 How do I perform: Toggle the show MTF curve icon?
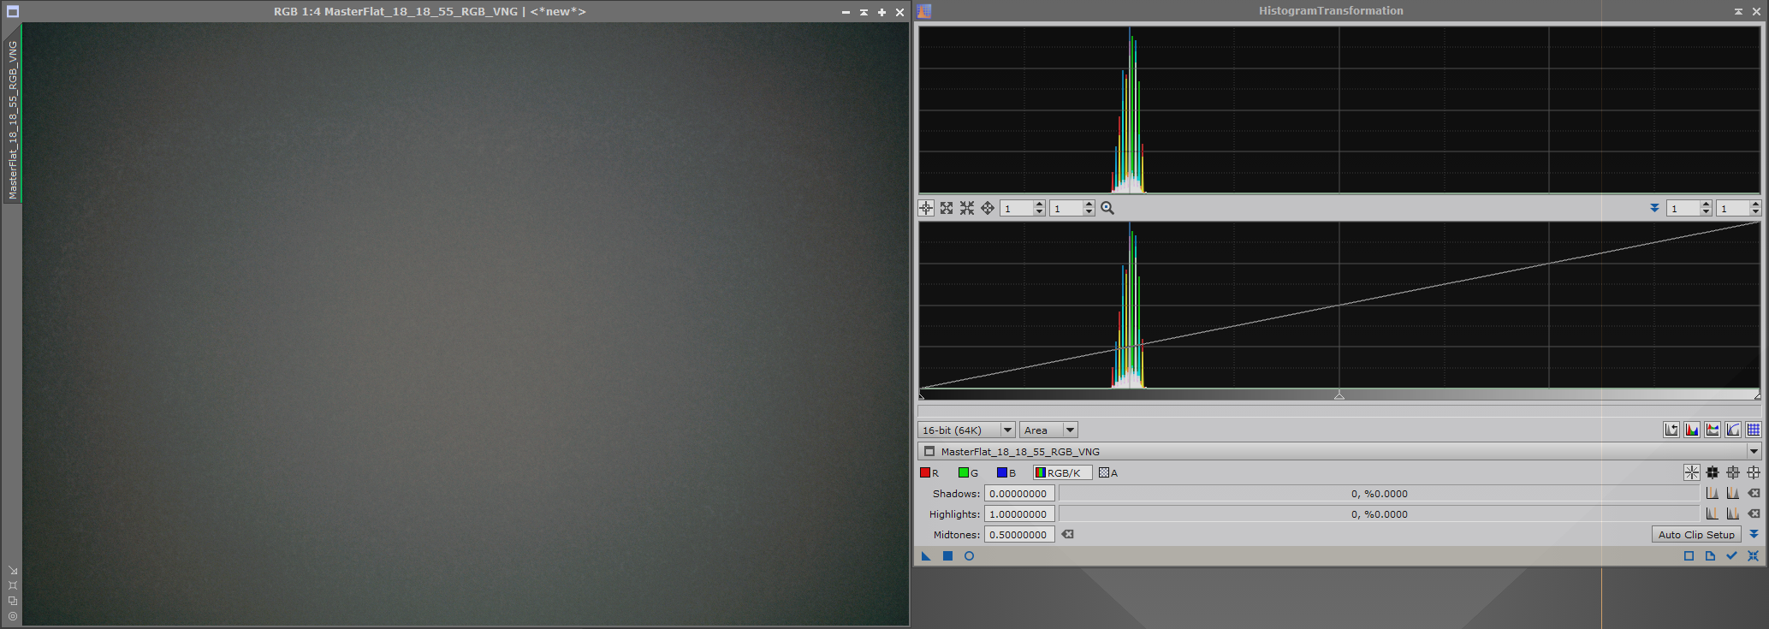point(1733,430)
